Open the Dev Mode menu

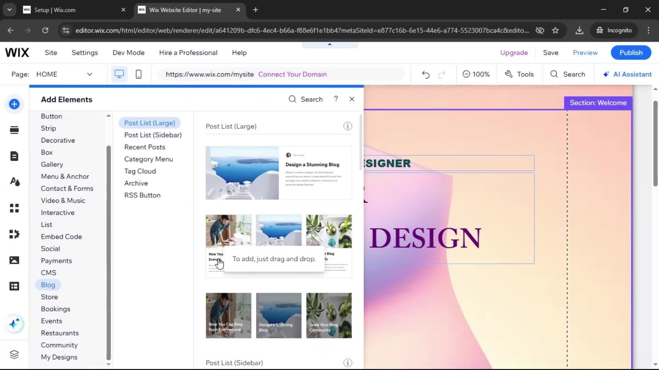coord(128,53)
